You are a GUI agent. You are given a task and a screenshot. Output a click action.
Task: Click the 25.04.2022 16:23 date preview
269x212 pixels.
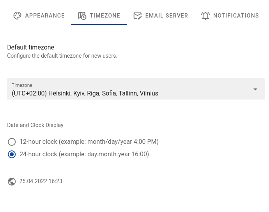click(x=41, y=181)
